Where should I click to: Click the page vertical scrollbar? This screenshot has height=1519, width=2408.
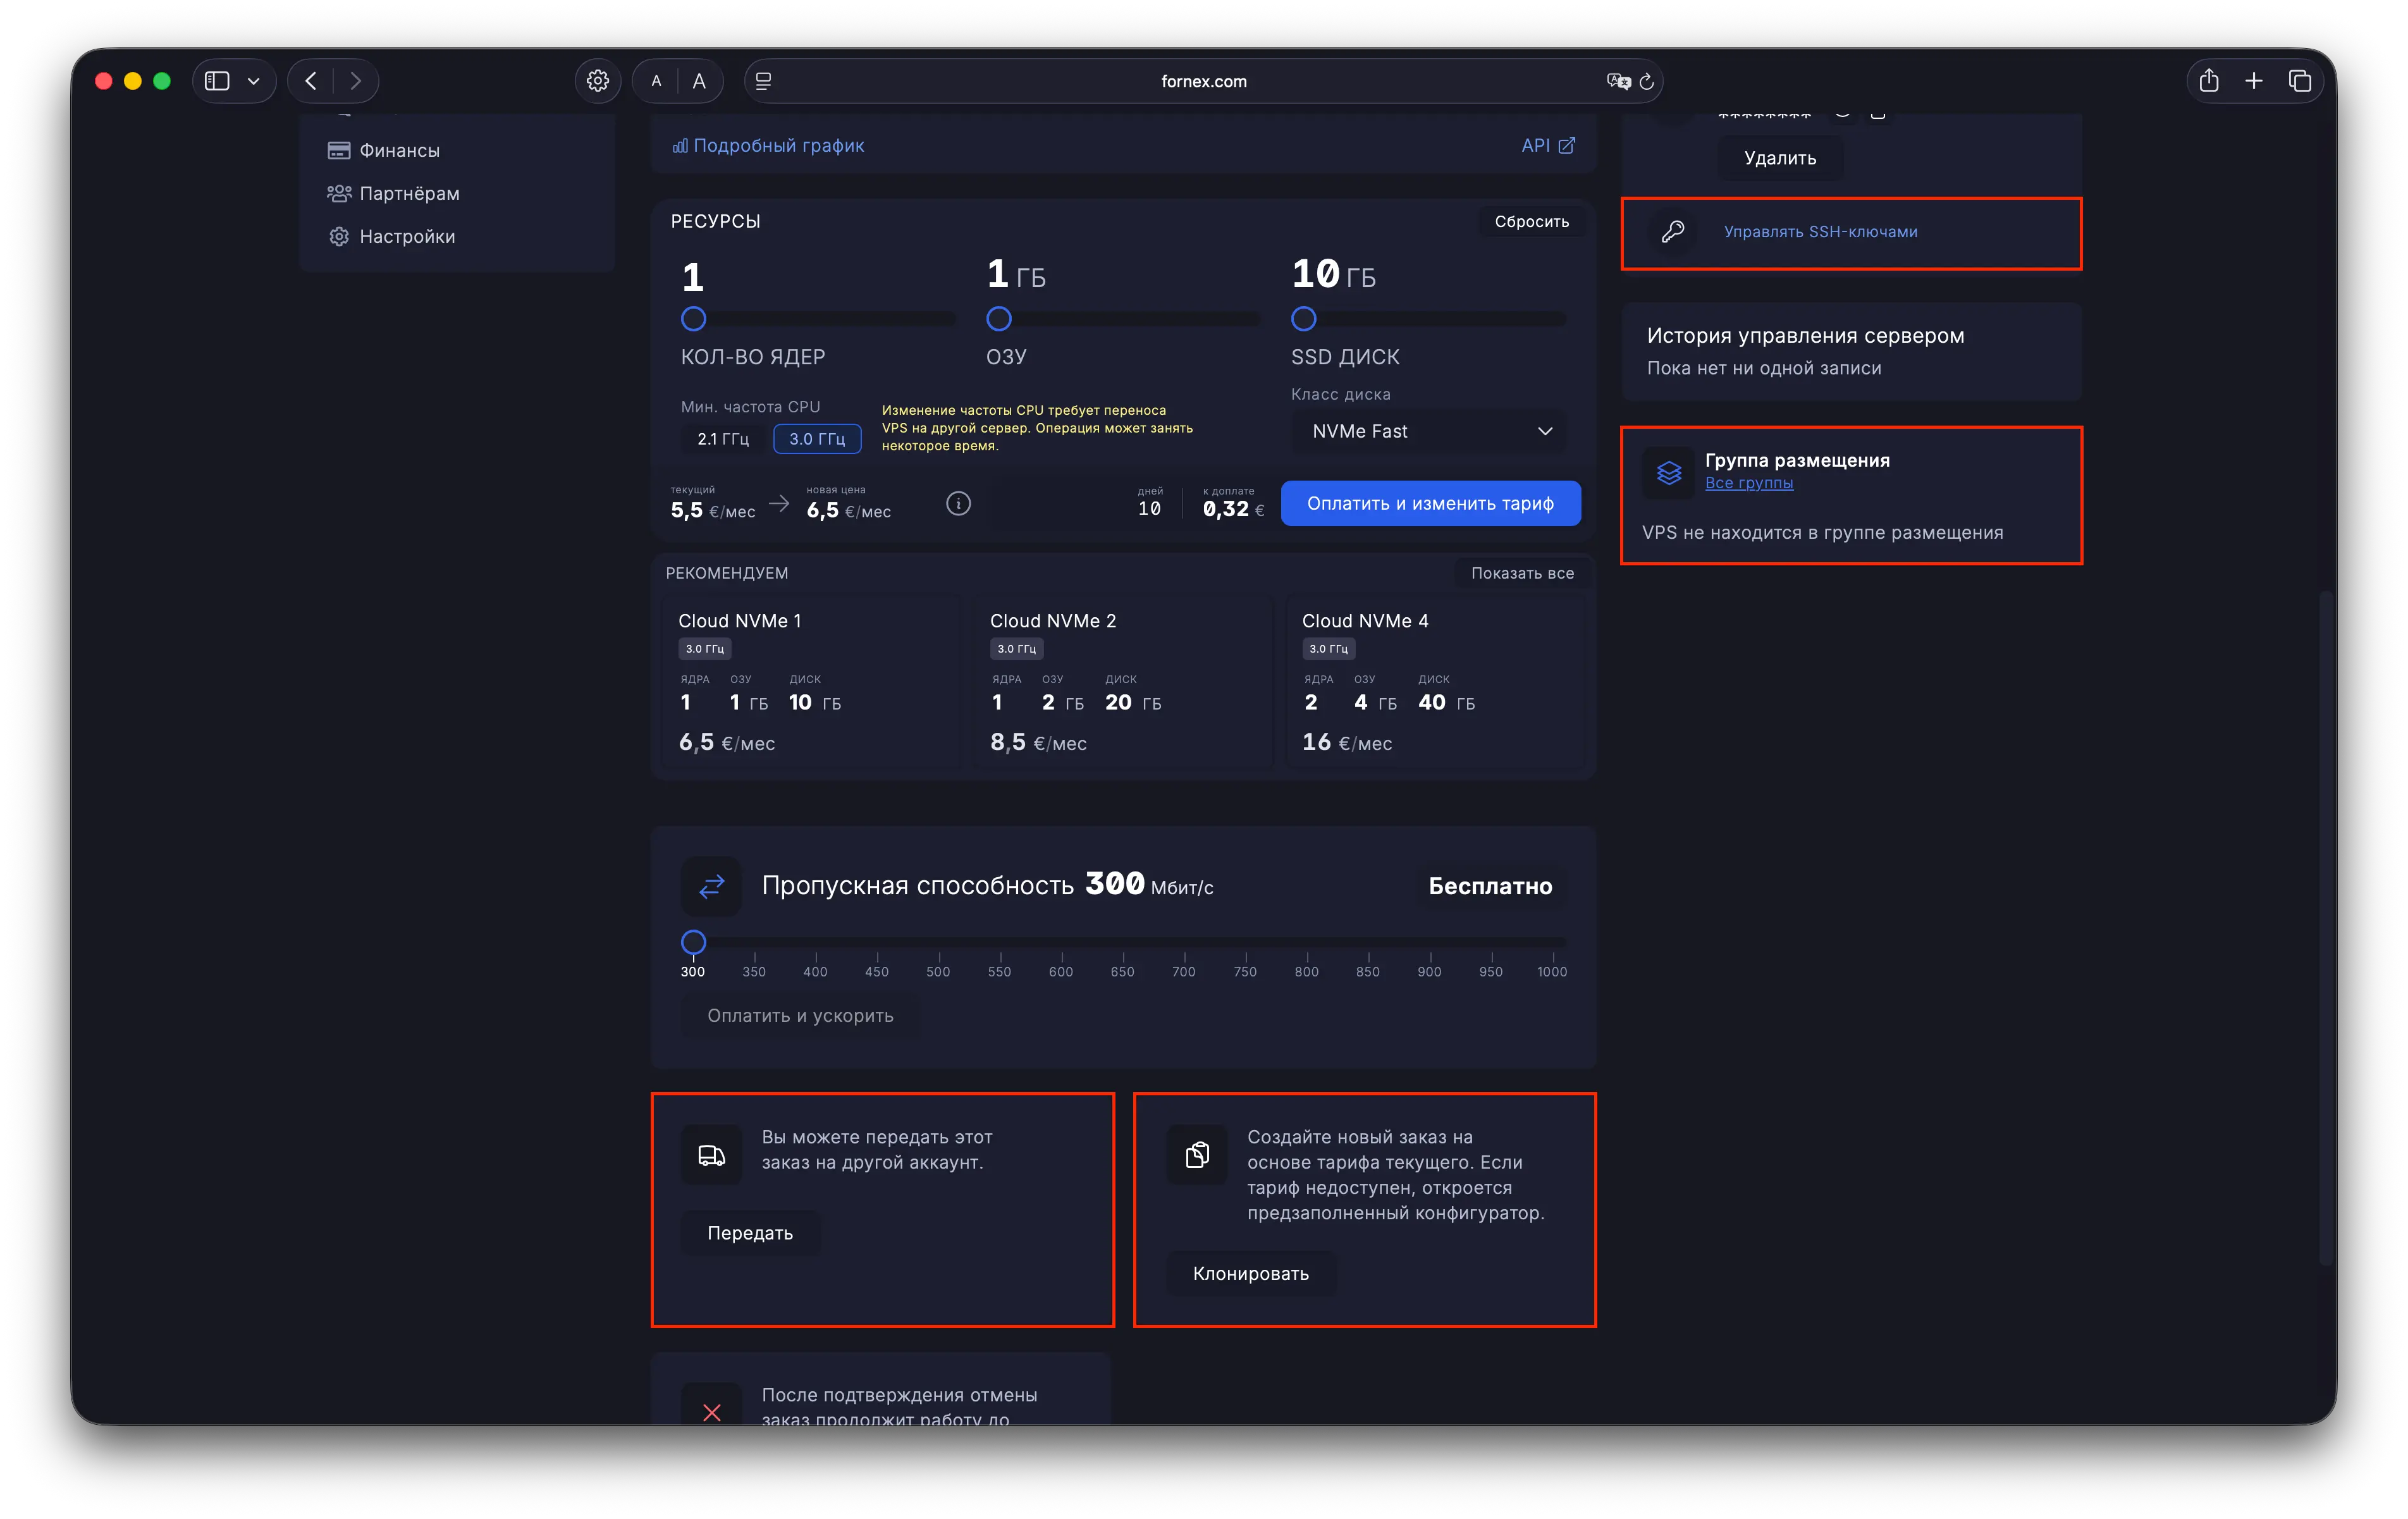point(2326,929)
